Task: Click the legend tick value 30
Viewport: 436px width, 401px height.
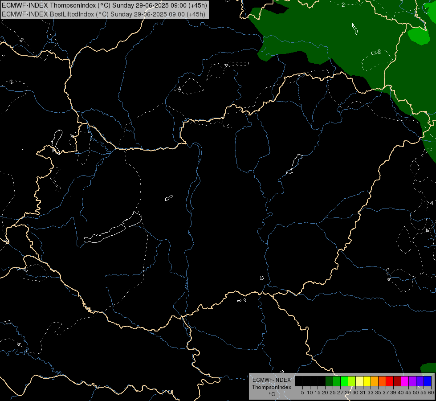Action: click(355, 393)
